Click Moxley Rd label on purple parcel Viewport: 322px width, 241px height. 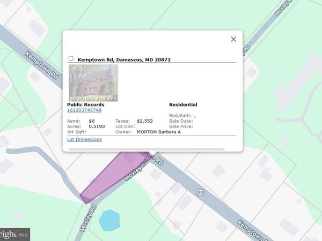pyautogui.click(x=136, y=170)
